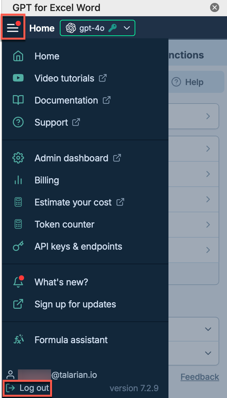The image size is (227, 398).
Task: Click the Documentation book icon
Action: (x=18, y=100)
